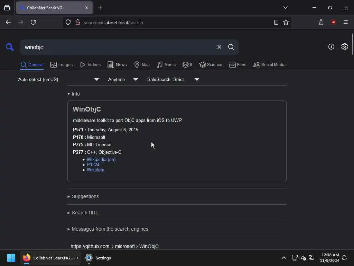Clear the winobjc search query
The image size is (354, 266).
pos(219,47)
